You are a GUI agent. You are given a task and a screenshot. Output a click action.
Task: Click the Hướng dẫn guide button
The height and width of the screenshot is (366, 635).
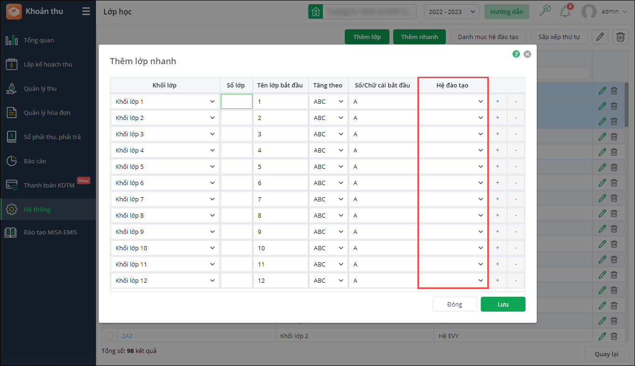pyautogui.click(x=507, y=12)
